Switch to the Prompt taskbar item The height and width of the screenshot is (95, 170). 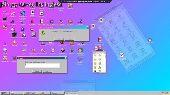[57, 93]
